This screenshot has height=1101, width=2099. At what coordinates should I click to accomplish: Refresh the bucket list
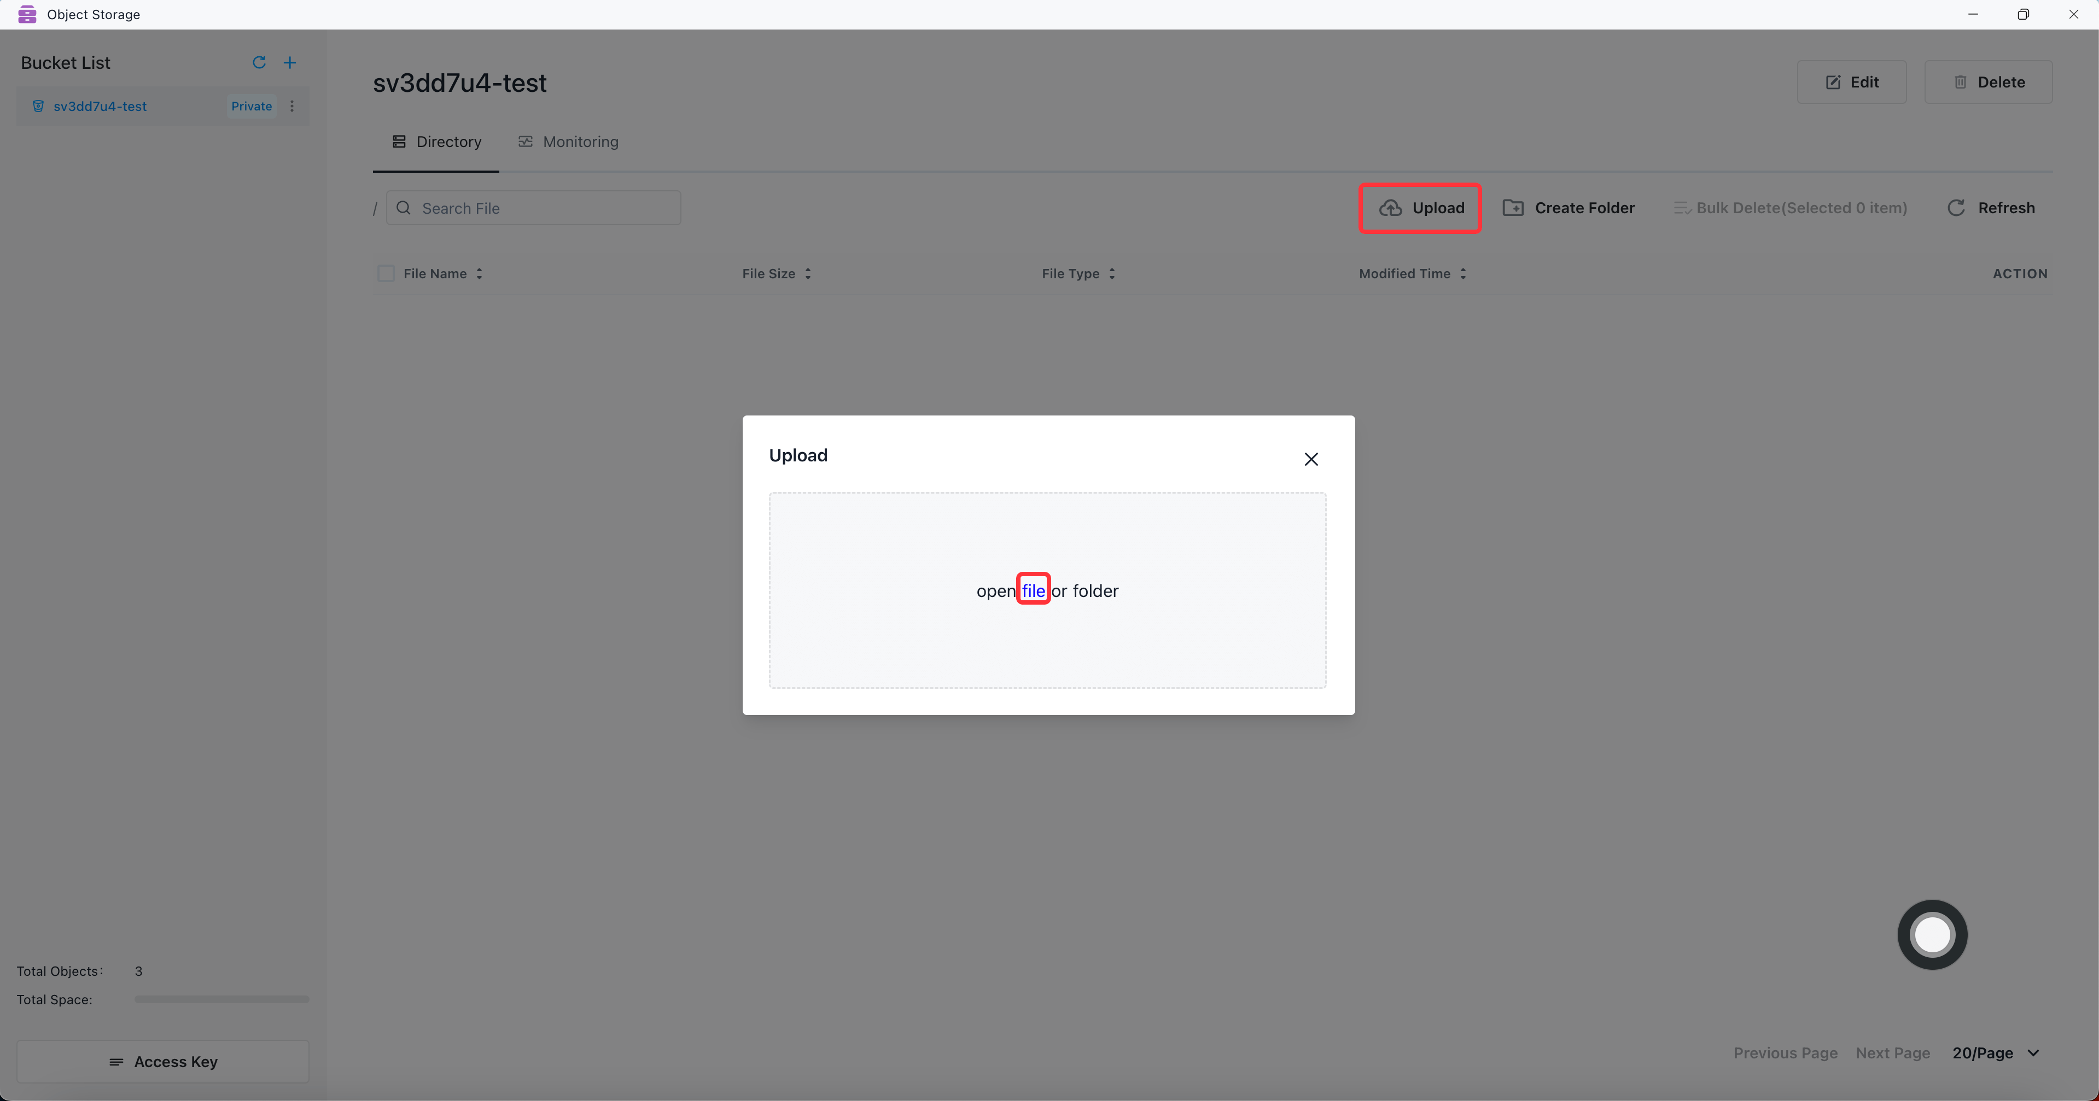(x=259, y=63)
